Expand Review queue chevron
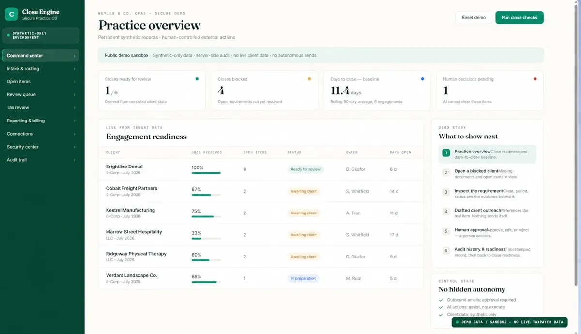 click(x=74, y=95)
